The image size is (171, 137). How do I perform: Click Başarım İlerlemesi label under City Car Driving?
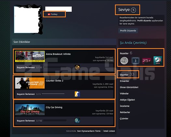coord(26,121)
